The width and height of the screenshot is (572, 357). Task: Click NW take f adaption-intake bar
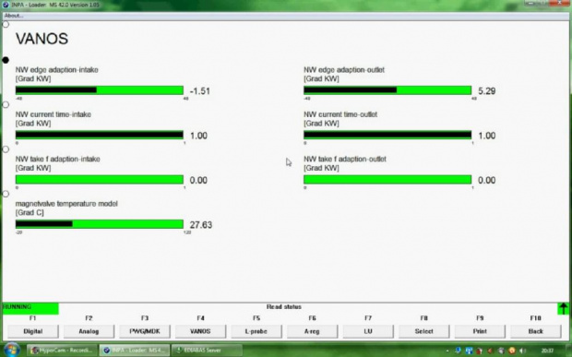tap(100, 179)
